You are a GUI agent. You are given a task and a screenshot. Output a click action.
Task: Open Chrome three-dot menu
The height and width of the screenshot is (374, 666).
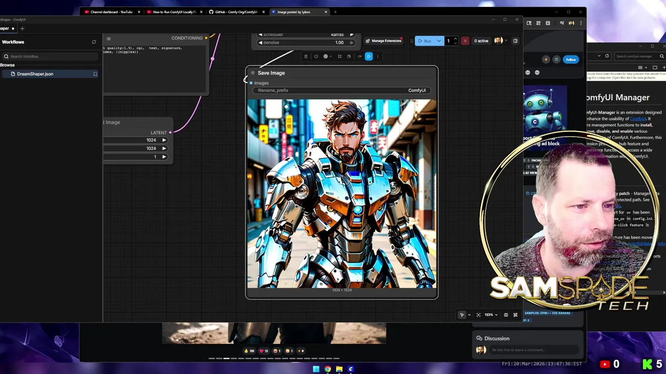coord(581,23)
